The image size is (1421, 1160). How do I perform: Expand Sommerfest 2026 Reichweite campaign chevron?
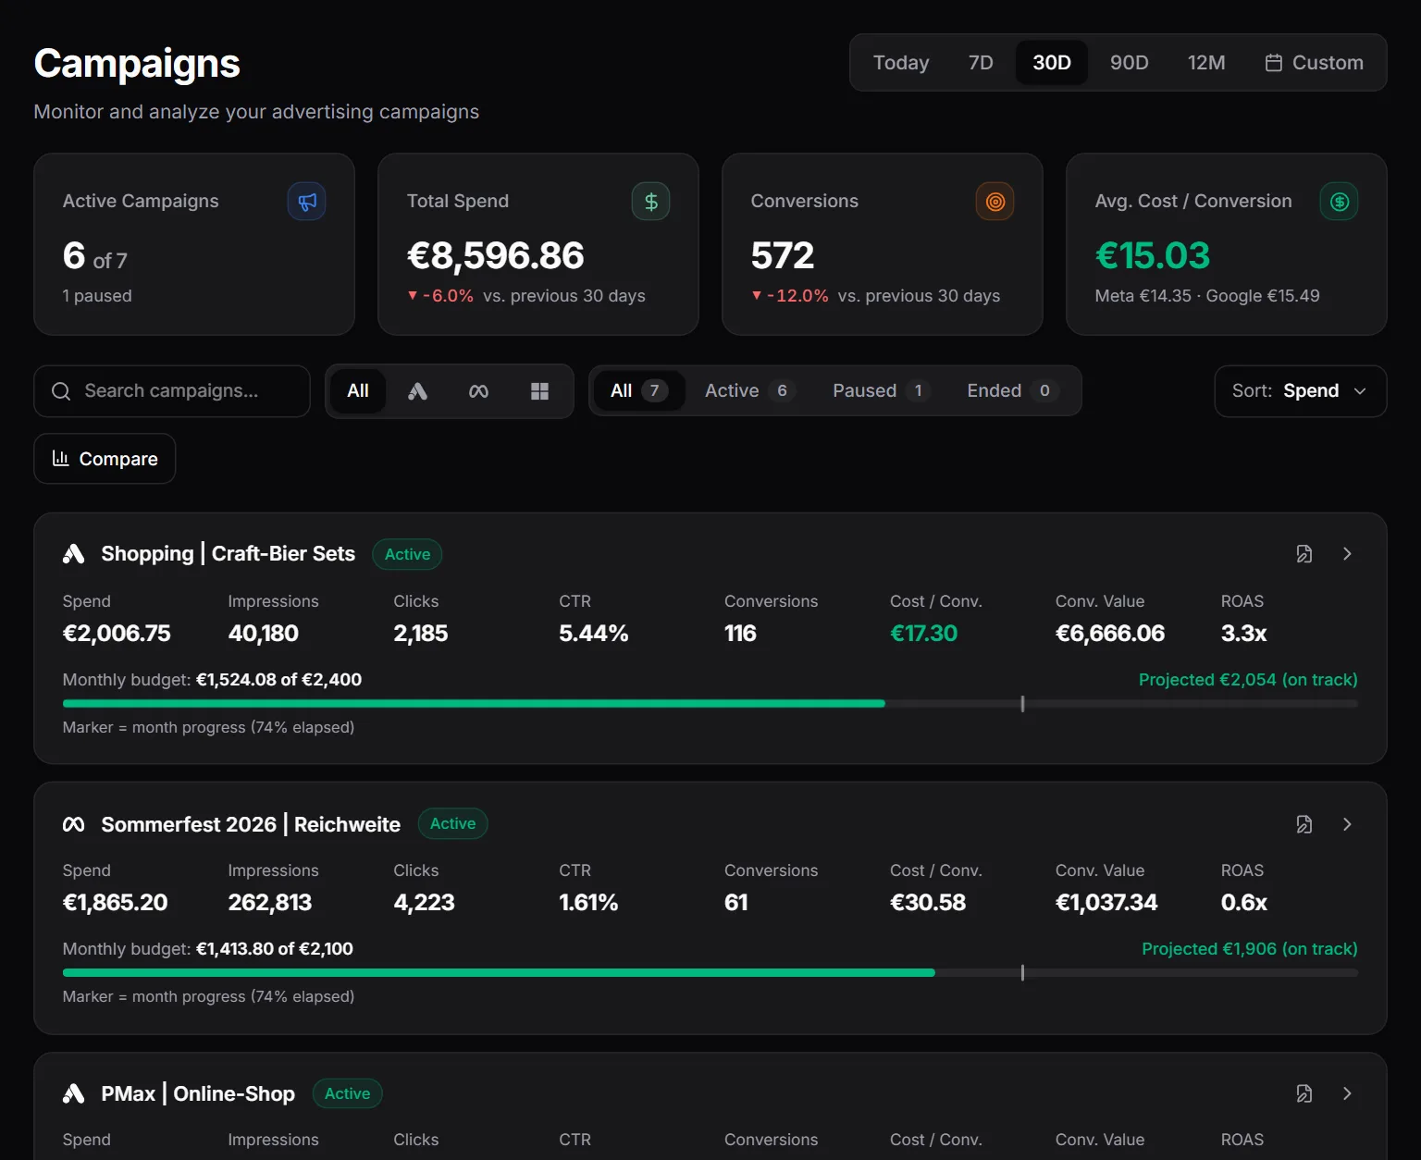tap(1347, 824)
